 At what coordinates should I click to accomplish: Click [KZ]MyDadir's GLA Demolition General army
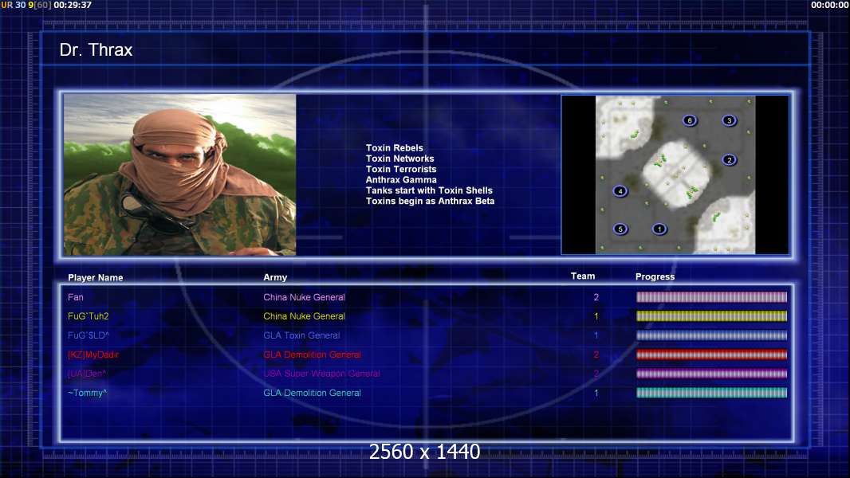point(313,355)
